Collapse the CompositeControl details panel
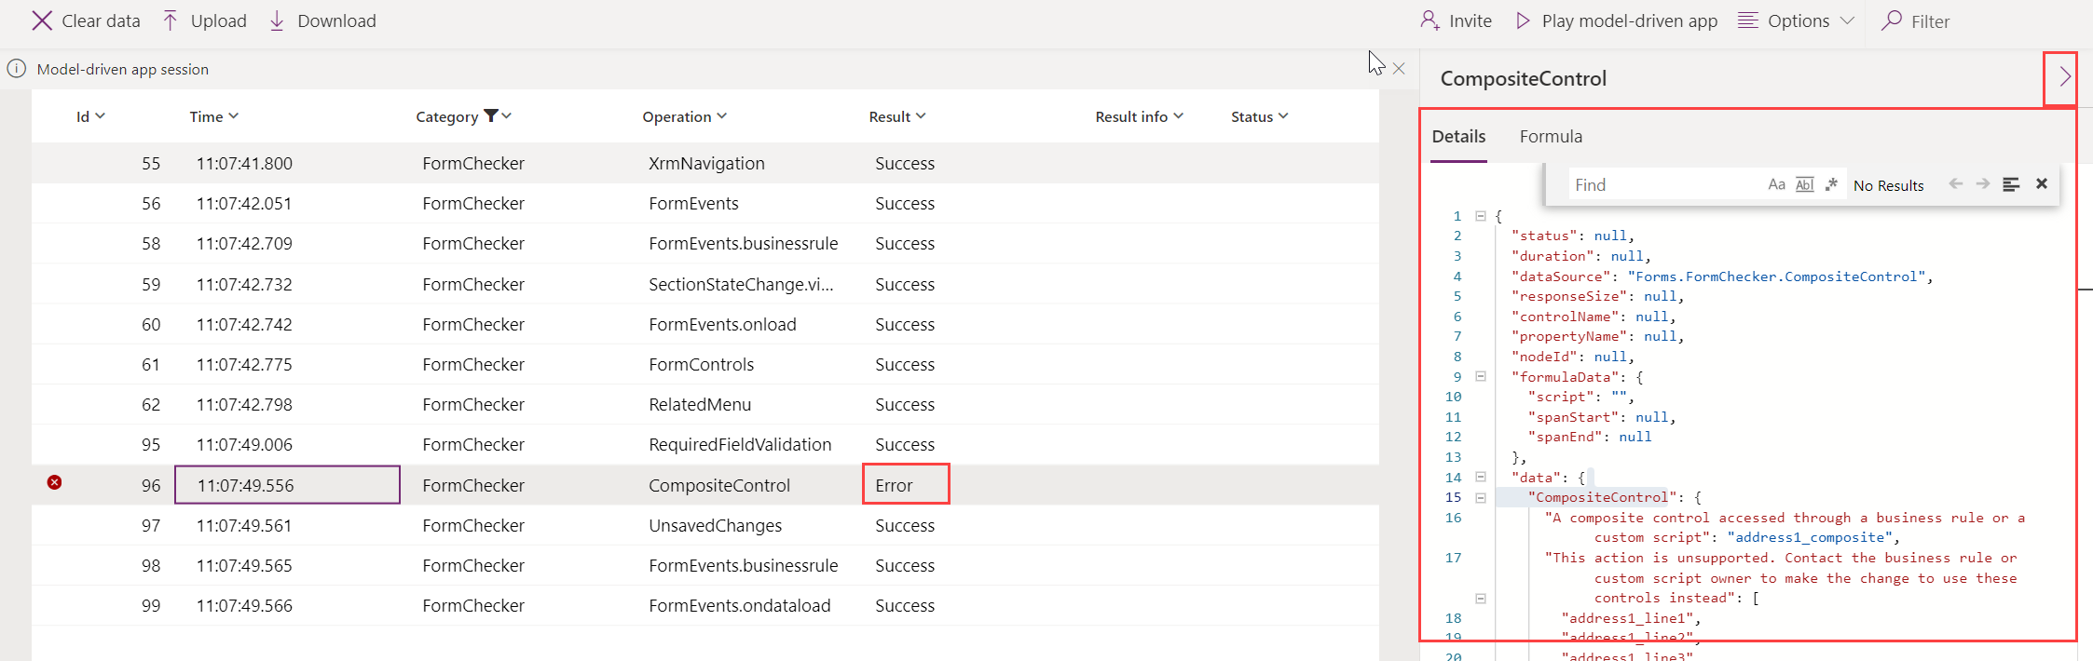Image resolution: width=2093 pixels, height=661 pixels. (x=2064, y=77)
